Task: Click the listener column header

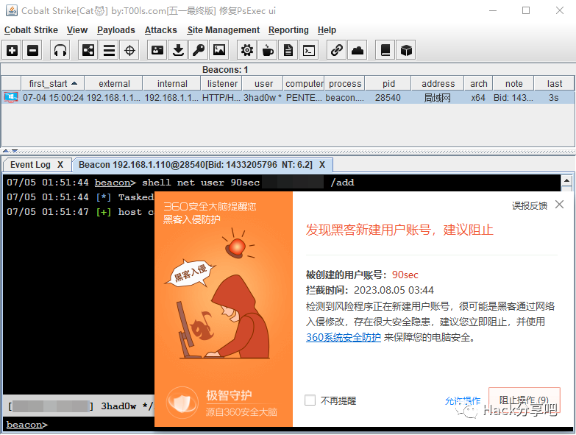Action: pyautogui.click(x=221, y=84)
